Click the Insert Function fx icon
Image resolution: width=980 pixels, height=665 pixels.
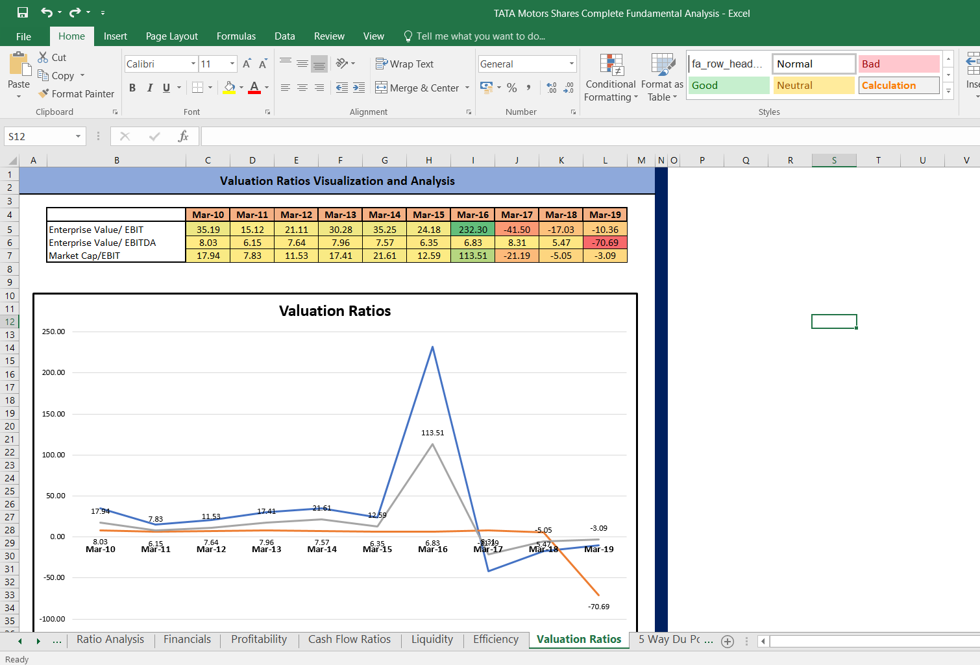coord(184,136)
